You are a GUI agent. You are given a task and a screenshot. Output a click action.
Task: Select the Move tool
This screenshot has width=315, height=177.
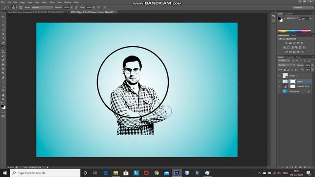click(3, 17)
